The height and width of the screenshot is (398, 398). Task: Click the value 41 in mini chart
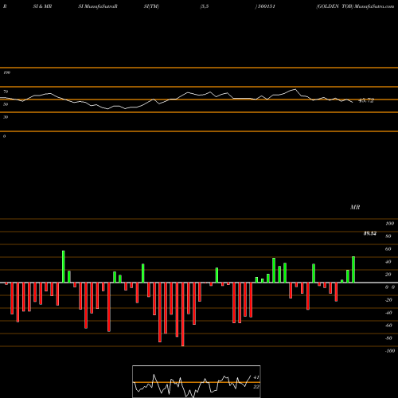pos(256,377)
